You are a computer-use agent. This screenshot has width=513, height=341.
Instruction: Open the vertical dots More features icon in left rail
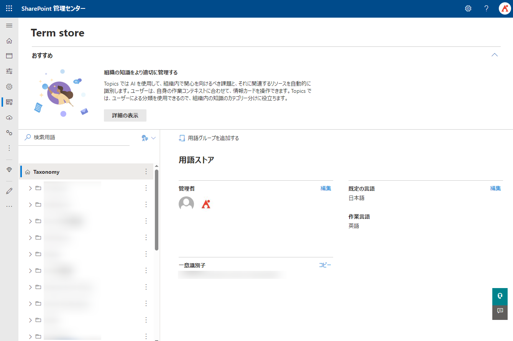pos(9,148)
